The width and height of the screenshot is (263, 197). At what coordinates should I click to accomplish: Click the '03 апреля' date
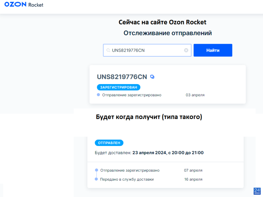pos(195,95)
